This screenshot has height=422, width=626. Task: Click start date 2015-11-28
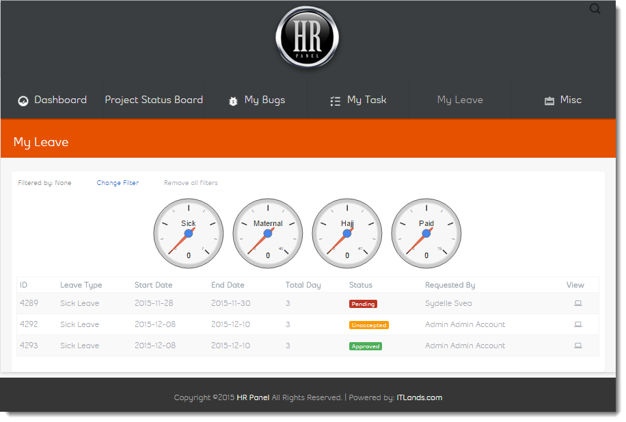click(154, 303)
